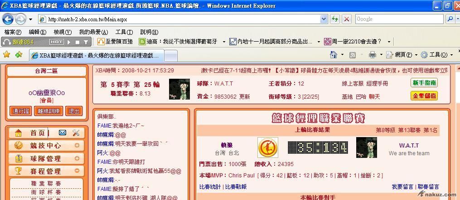Click the 新手指南 button
Viewport: 460px width, 200px height.
[x=424, y=83]
